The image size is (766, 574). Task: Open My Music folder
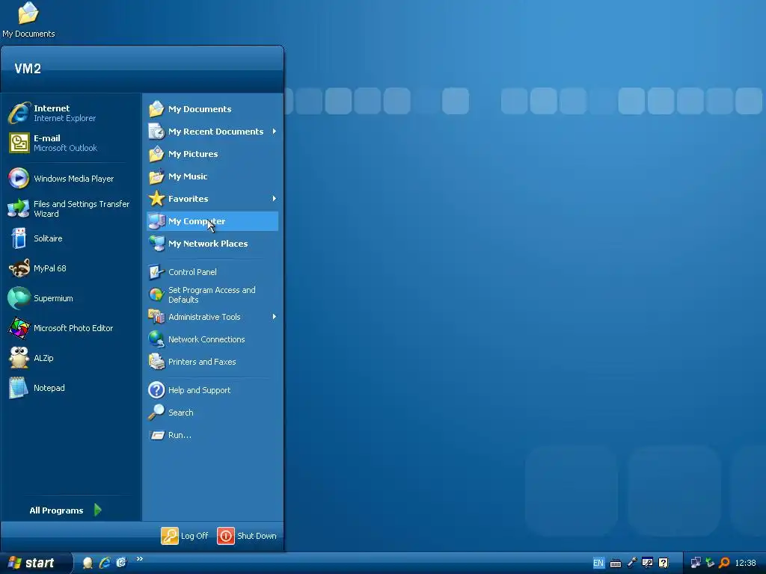pos(212,176)
